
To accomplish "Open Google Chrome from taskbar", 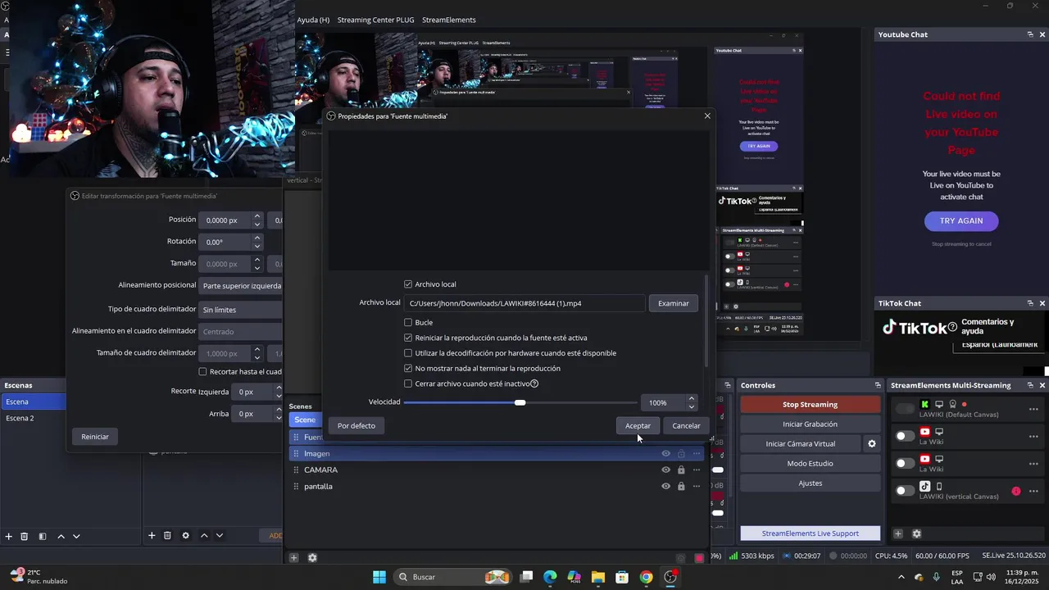I will 647,577.
